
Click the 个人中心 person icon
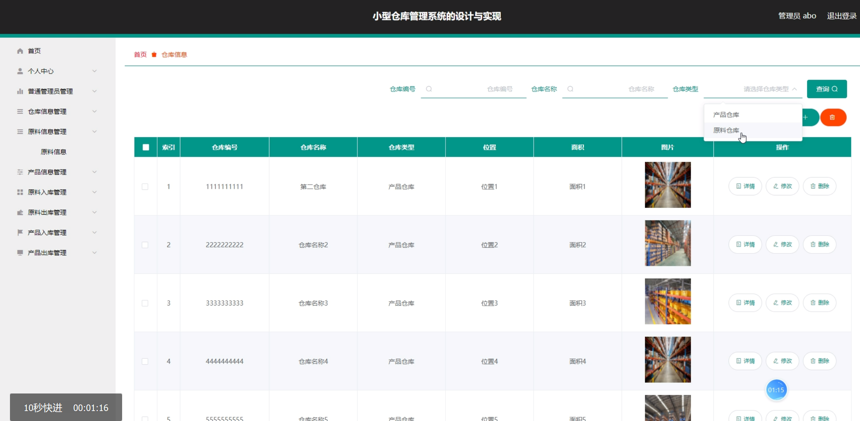pyautogui.click(x=20, y=71)
